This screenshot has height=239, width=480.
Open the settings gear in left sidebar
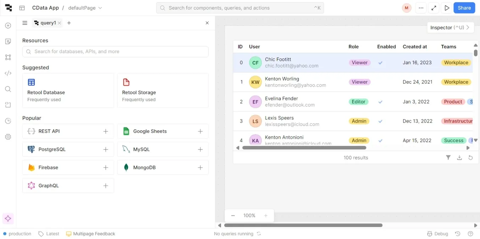click(x=8, y=137)
